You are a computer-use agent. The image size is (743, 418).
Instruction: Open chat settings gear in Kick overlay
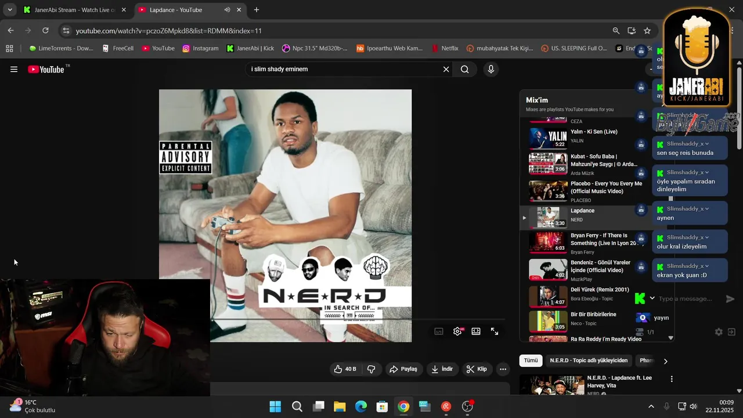(x=719, y=332)
